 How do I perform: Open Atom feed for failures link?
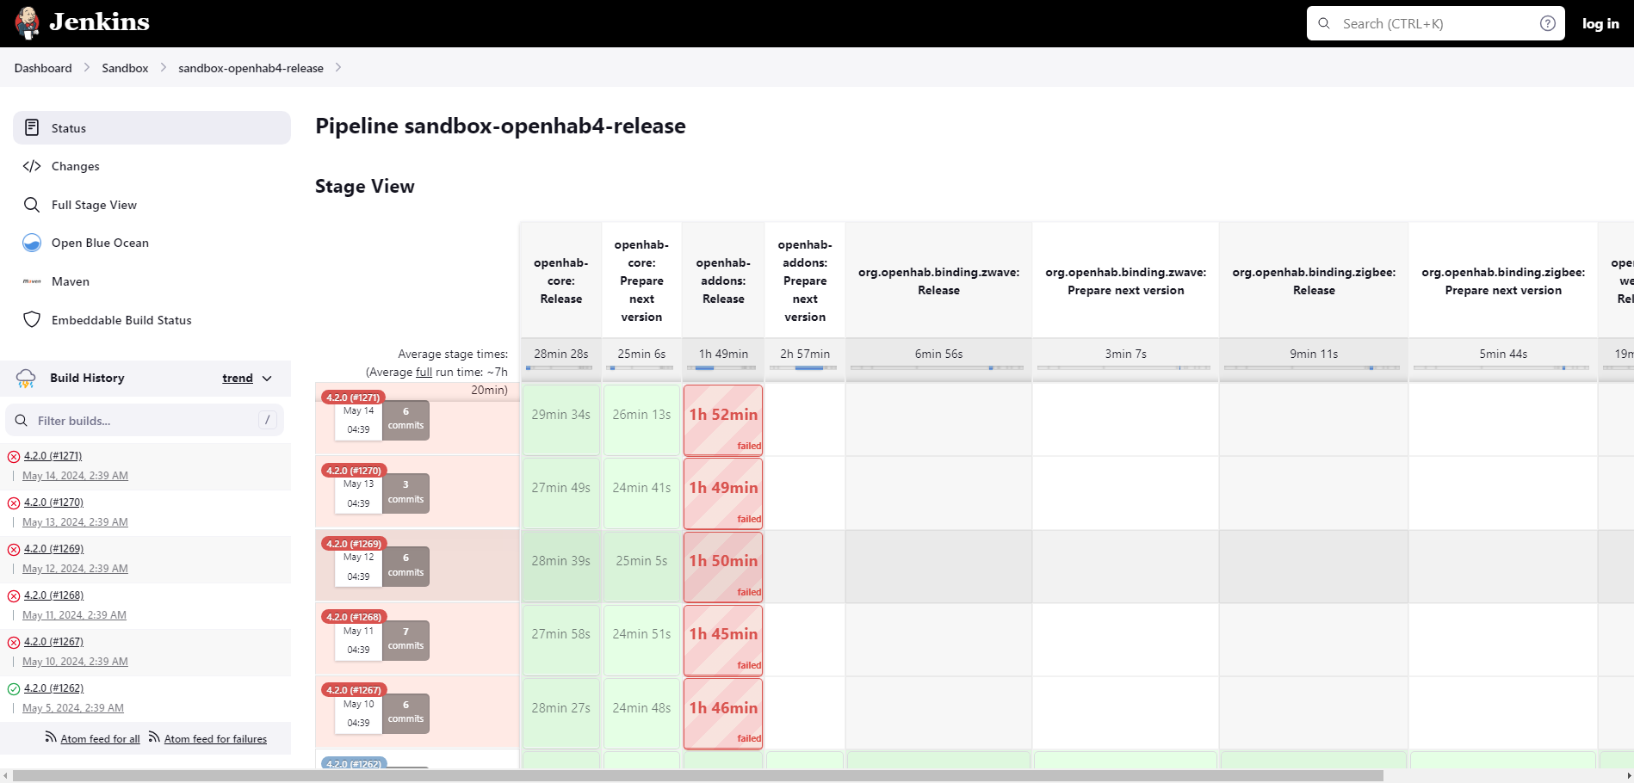point(215,739)
